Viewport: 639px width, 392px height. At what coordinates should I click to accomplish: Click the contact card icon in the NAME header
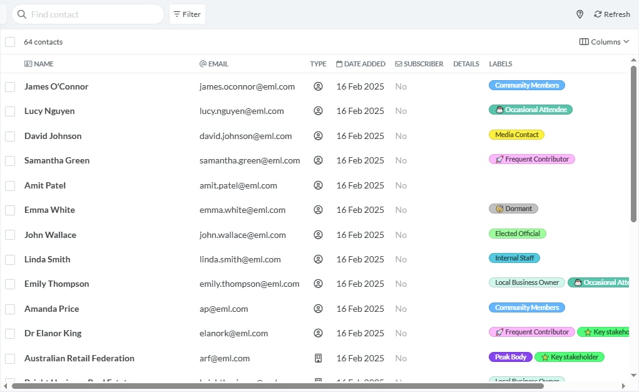pos(28,64)
